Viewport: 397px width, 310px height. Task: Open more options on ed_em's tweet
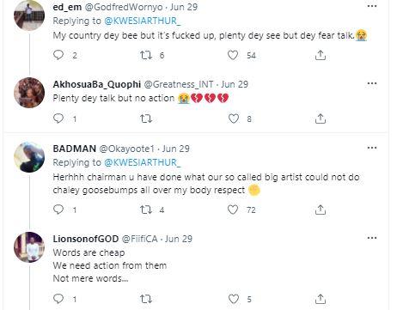pyautogui.click(x=372, y=6)
